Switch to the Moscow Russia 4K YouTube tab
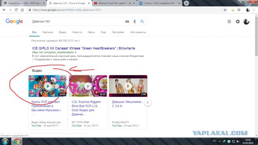Image resolution: width=258 pixels, height=145 pixels. [x=114, y=3]
